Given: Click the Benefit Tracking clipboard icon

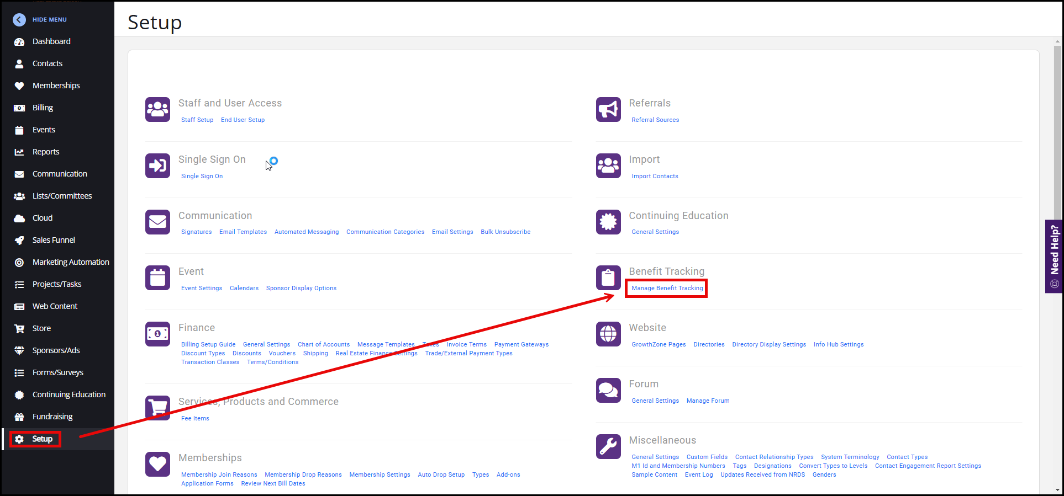Looking at the screenshot, I should 608,278.
